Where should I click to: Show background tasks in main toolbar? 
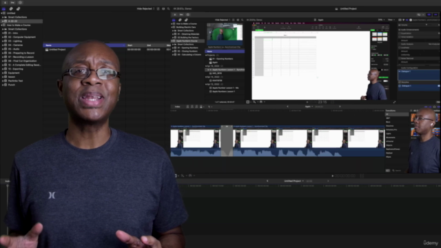20,3
